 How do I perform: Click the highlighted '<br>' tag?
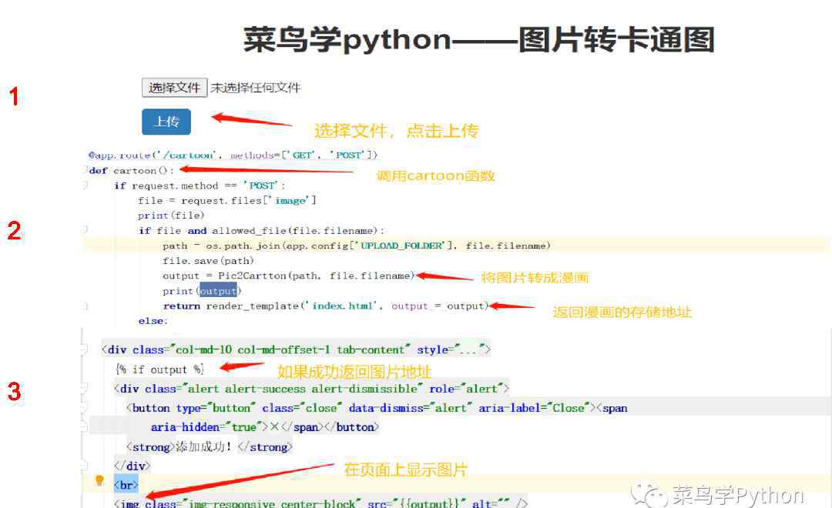126,485
